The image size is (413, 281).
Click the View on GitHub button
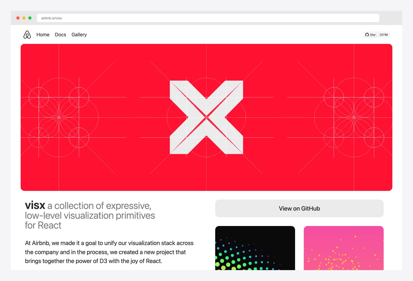[x=299, y=209]
